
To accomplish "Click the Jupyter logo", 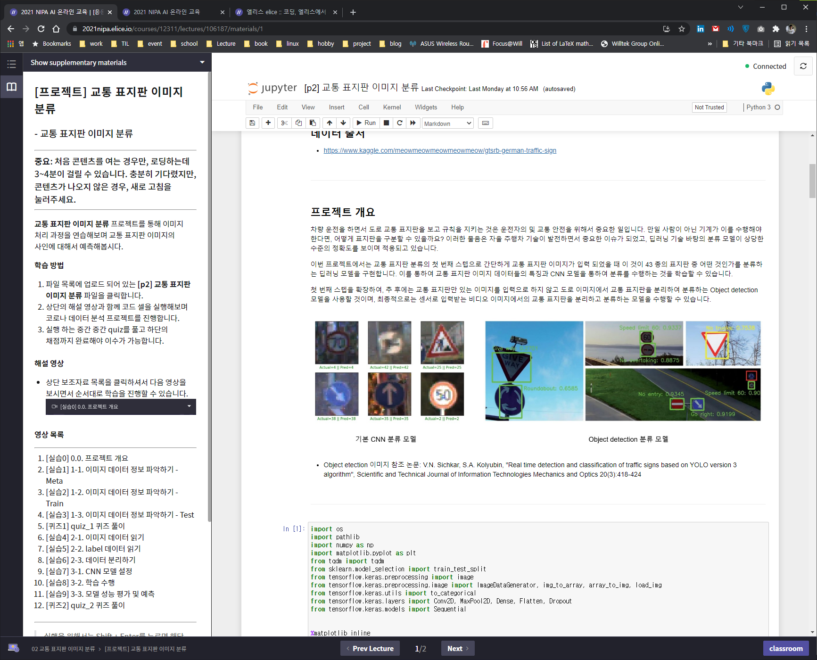I will [272, 88].
